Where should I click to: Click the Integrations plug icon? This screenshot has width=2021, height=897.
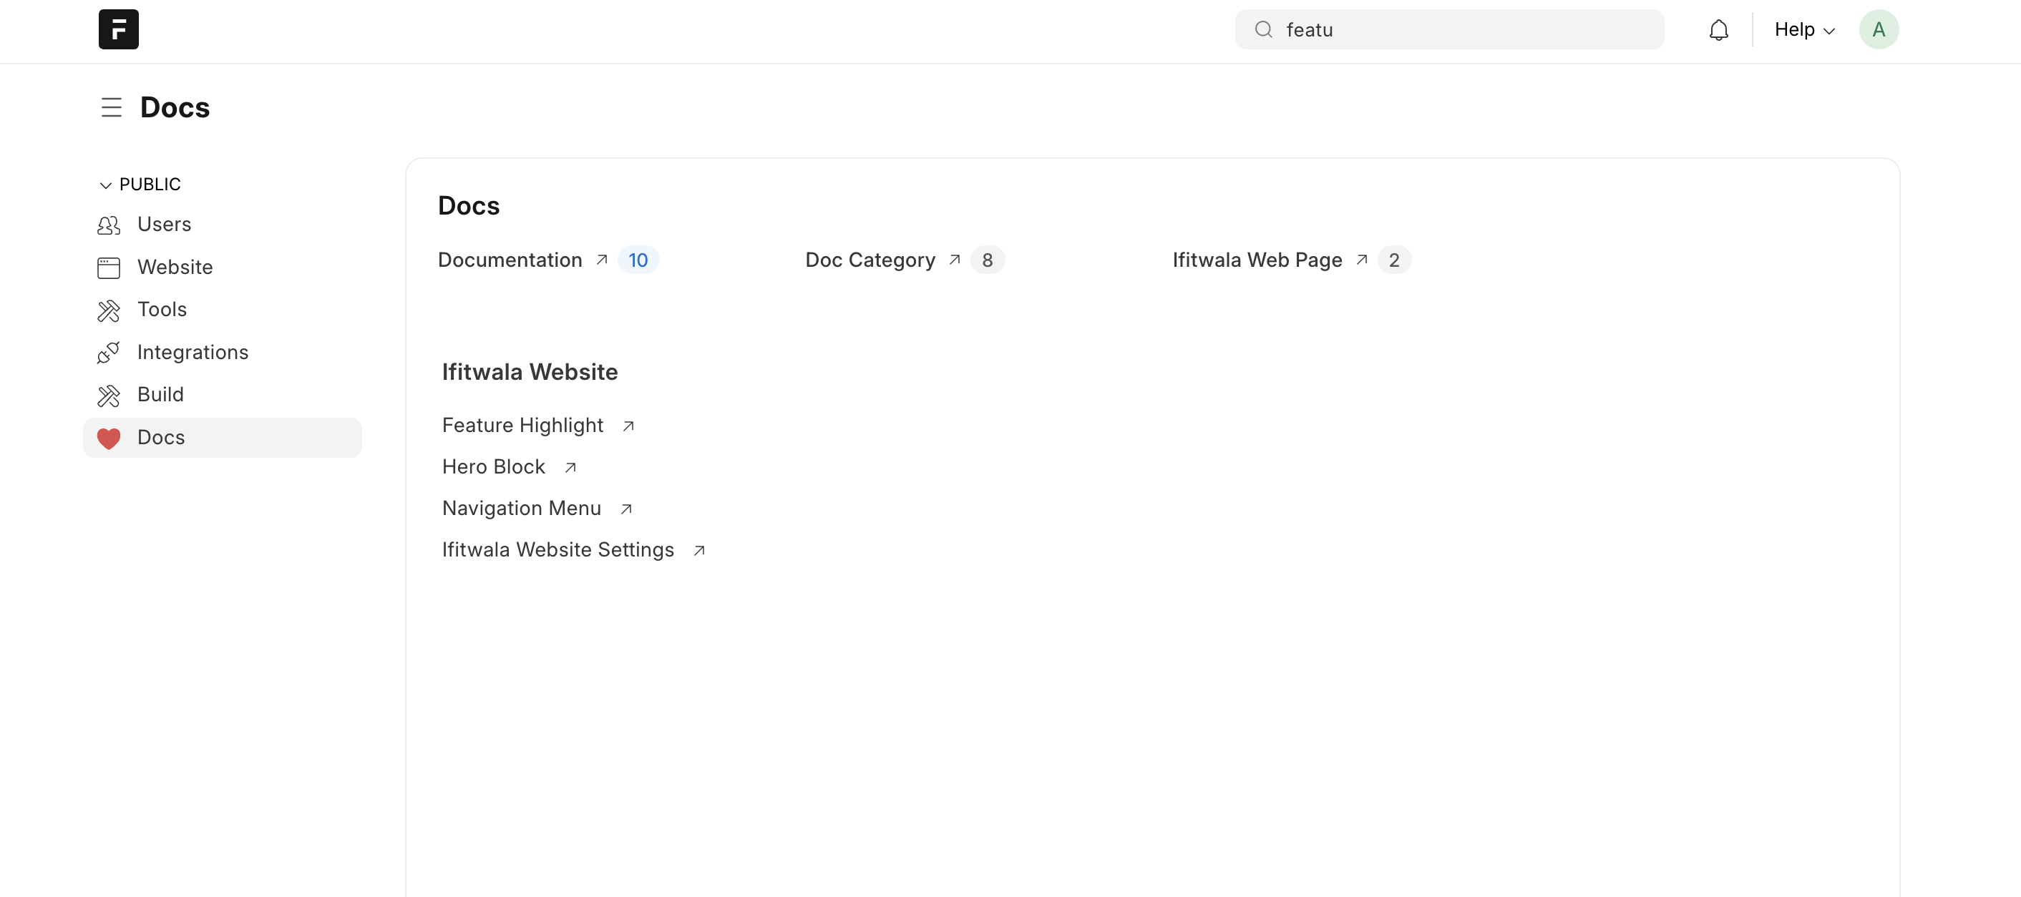pyautogui.click(x=108, y=353)
